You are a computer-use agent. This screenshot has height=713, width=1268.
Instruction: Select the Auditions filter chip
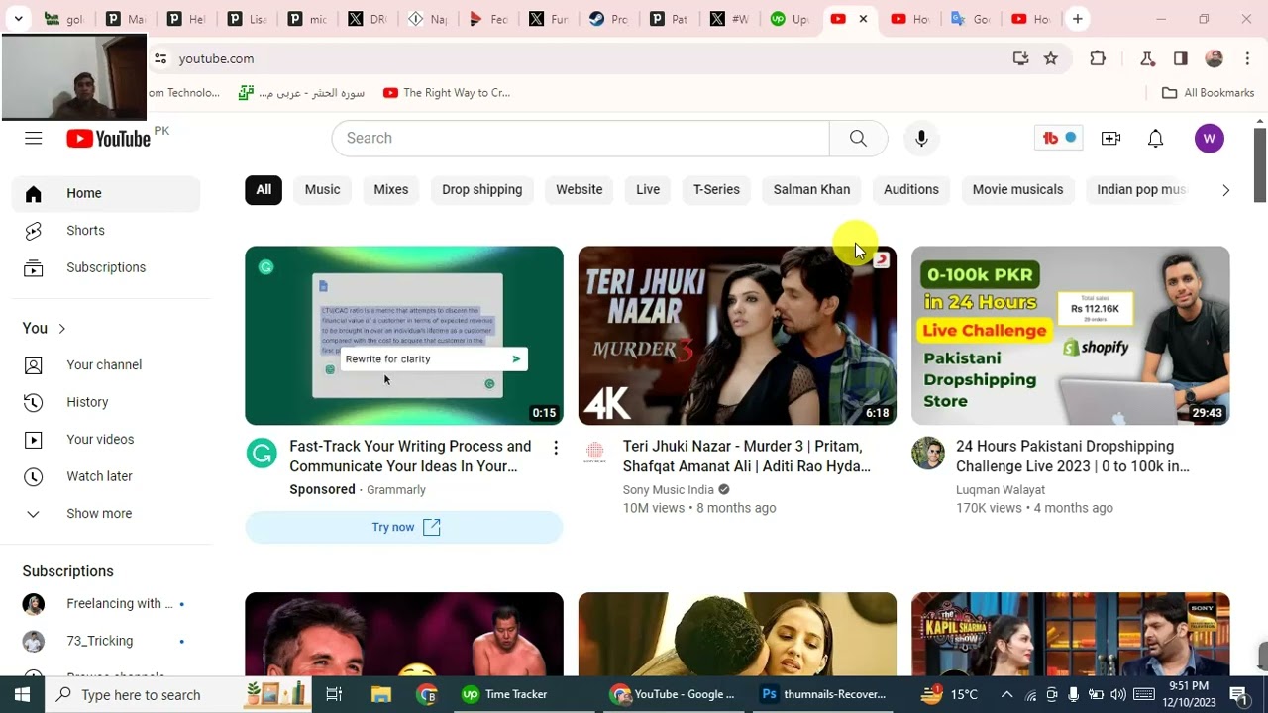(x=910, y=190)
